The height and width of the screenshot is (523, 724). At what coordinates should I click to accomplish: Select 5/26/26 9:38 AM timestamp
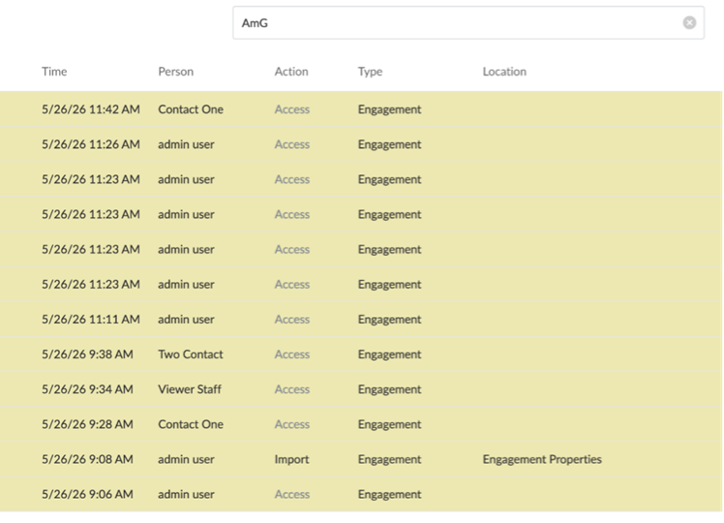click(x=87, y=354)
